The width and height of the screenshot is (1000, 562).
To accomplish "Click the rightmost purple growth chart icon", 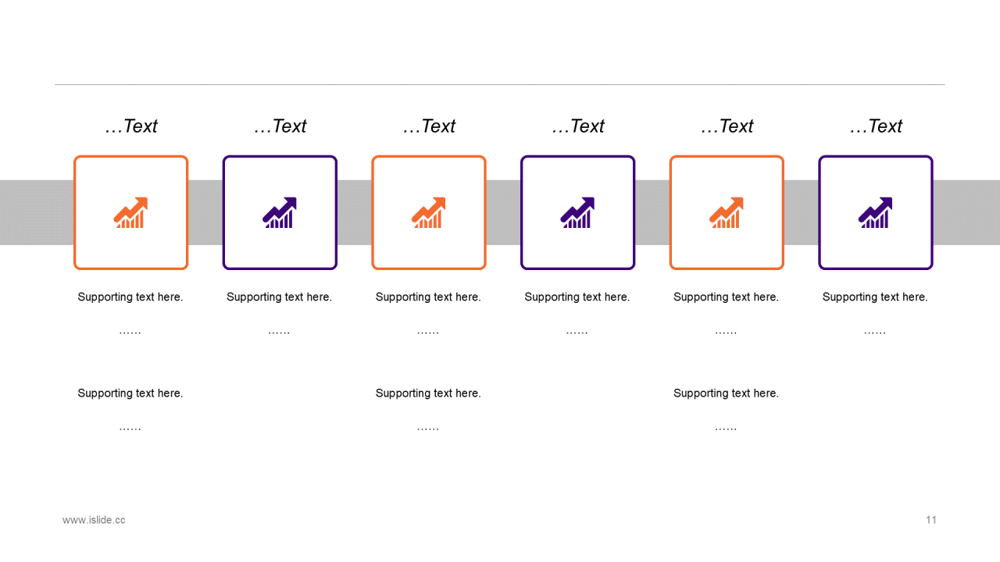I will click(876, 212).
